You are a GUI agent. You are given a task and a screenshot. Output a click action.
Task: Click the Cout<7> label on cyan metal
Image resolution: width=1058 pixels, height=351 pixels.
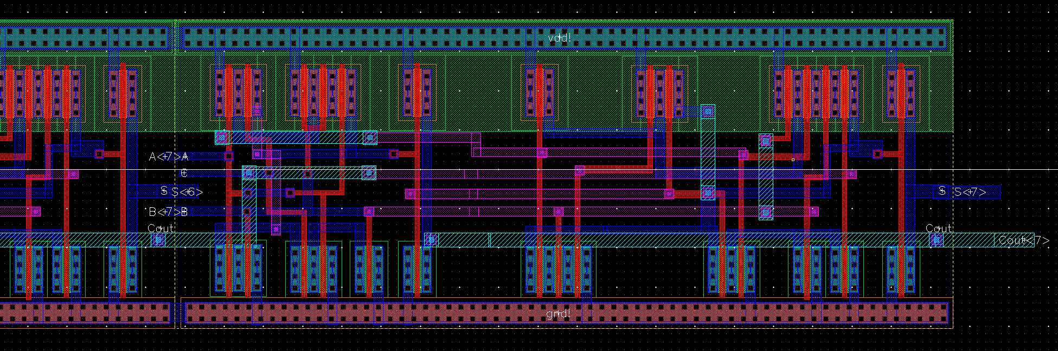(x=1024, y=240)
